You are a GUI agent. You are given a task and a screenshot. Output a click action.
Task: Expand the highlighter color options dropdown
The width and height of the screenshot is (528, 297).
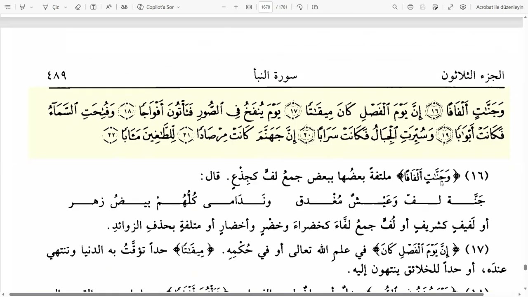tap(31, 7)
